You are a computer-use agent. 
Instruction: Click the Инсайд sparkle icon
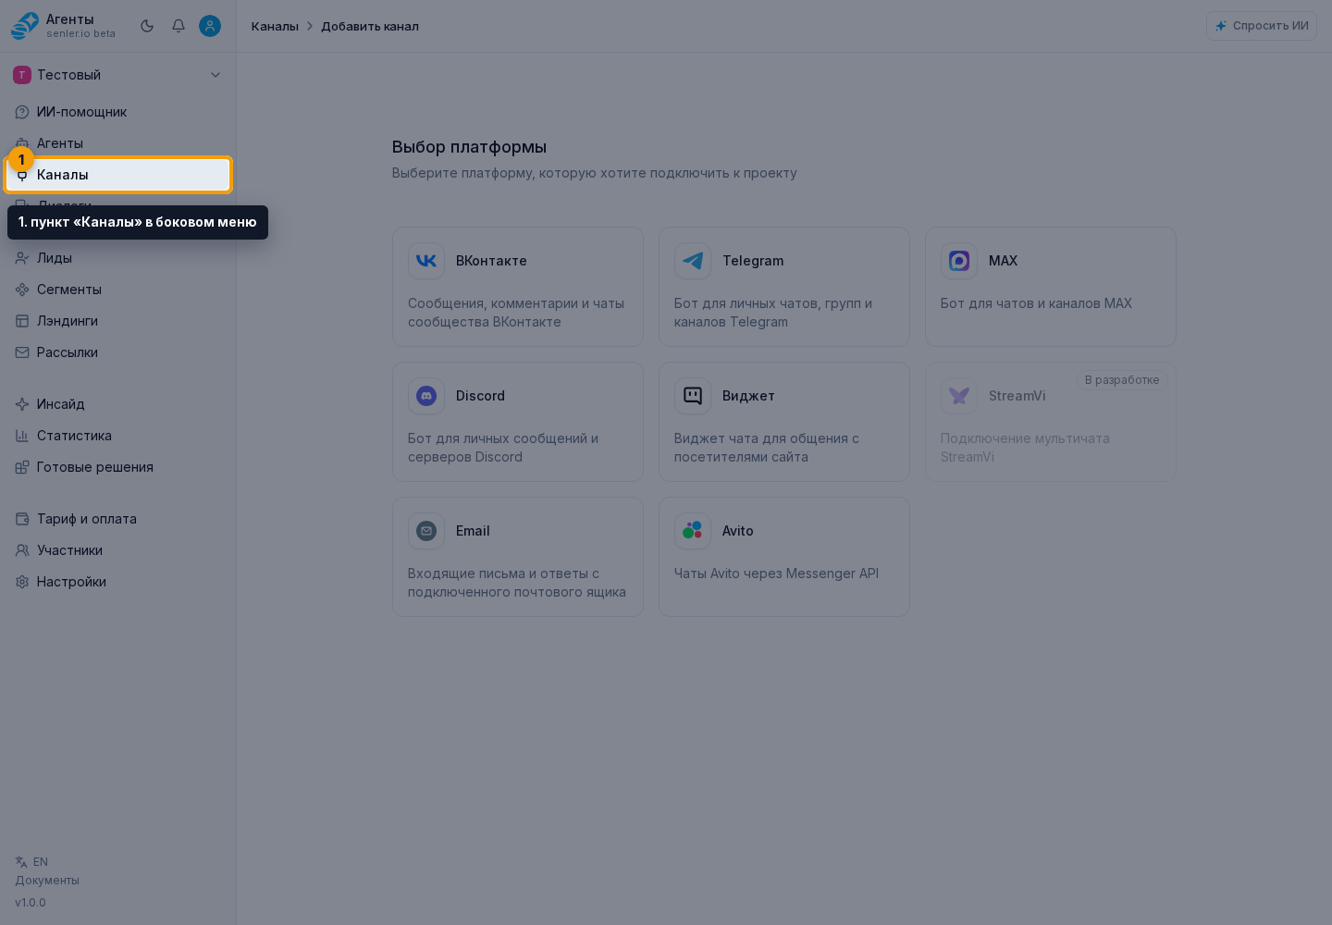click(x=22, y=404)
